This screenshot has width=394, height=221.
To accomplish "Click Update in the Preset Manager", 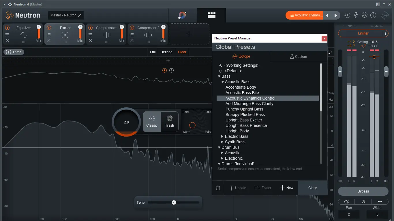I will tap(238, 188).
